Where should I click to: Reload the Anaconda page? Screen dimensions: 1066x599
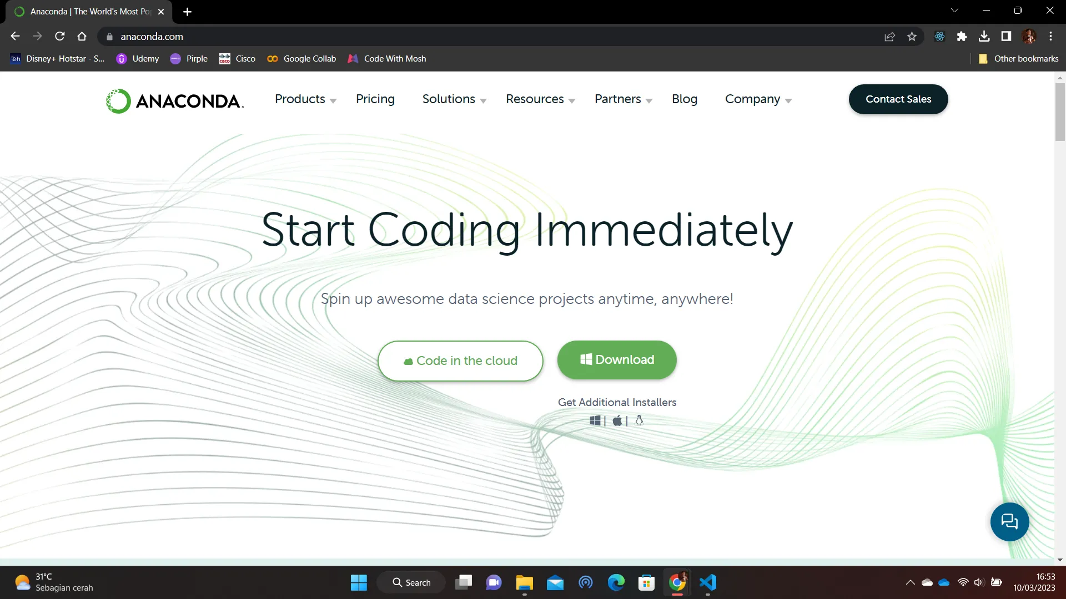pyautogui.click(x=60, y=37)
